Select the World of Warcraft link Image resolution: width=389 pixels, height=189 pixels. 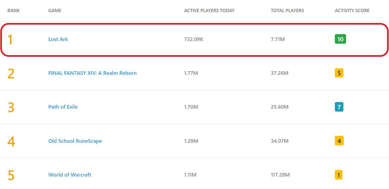(x=70, y=175)
